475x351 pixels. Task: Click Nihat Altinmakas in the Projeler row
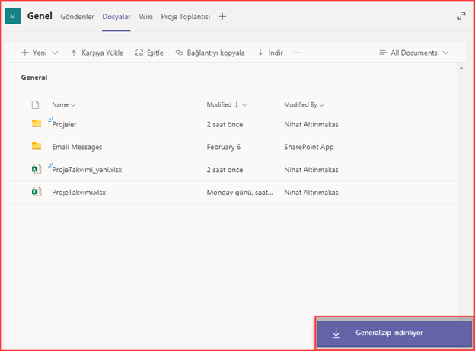click(311, 124)
